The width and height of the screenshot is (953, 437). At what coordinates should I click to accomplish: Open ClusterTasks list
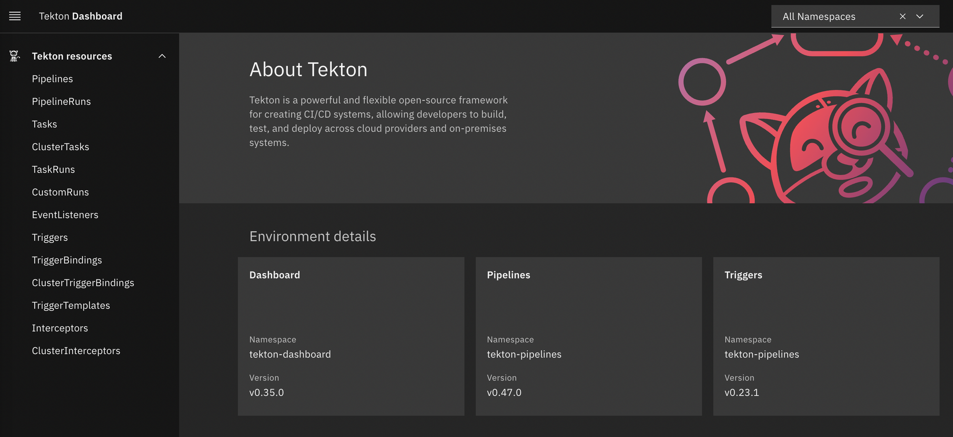click(61, 147)
